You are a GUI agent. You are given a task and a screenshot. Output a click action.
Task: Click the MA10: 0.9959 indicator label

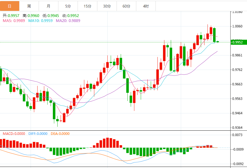coord(41,21)
